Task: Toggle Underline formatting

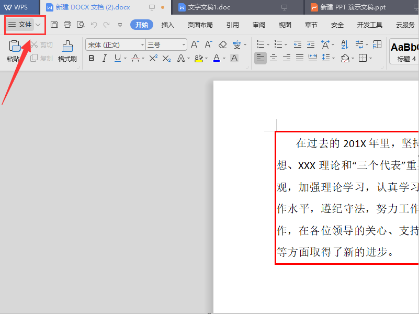Action: point(118,58)
